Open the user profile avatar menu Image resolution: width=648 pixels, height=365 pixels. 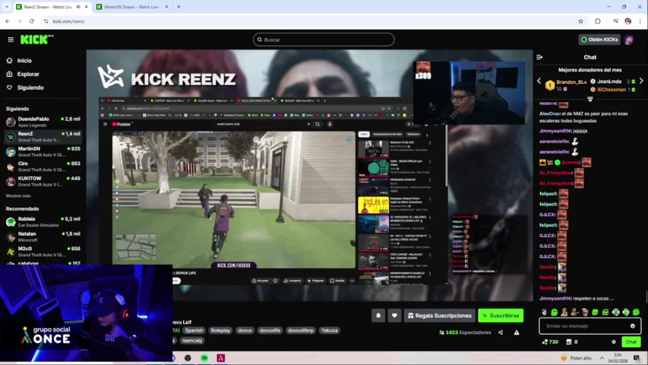tap(629, 40)
